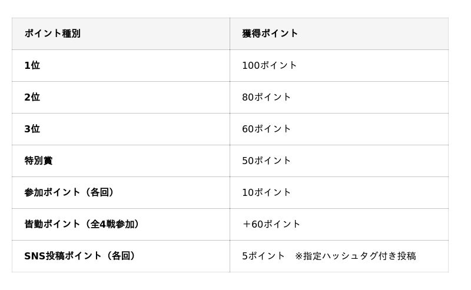Image resolution: width=471 pixels, height=290 pixels.
Task: Click the 80ポイント cell
Action: (267, 97)
